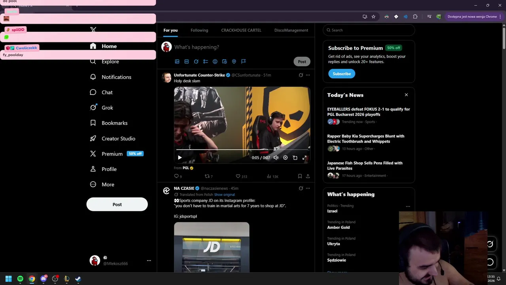
Task: Open Home in the X sidebar
Action: coord(103,46)
